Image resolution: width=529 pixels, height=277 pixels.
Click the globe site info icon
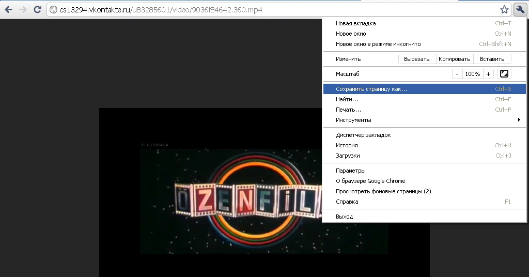pos(53,10)
